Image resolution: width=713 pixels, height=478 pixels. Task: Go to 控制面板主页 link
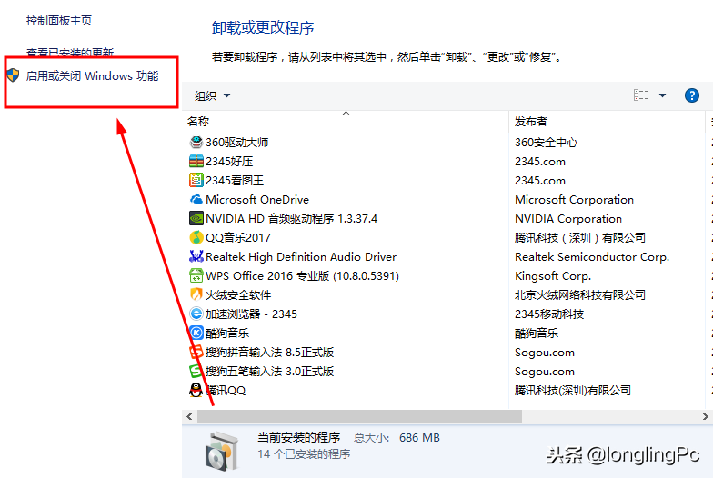pyautogui.click(x=59, y=20)
